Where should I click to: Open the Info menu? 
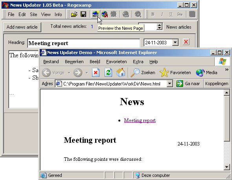[58, 14]
